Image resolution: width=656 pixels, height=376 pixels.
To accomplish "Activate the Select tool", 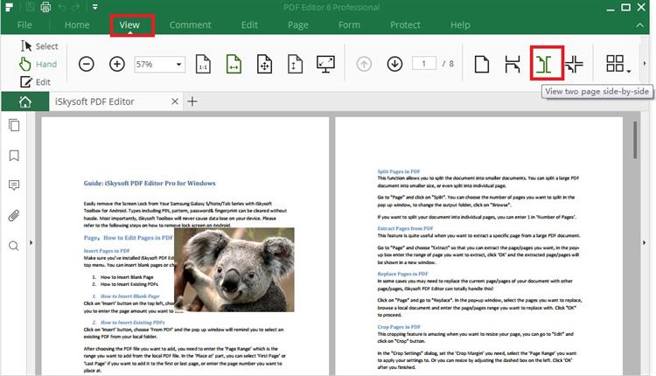I will pyautogui.click(x=39, y=46).
